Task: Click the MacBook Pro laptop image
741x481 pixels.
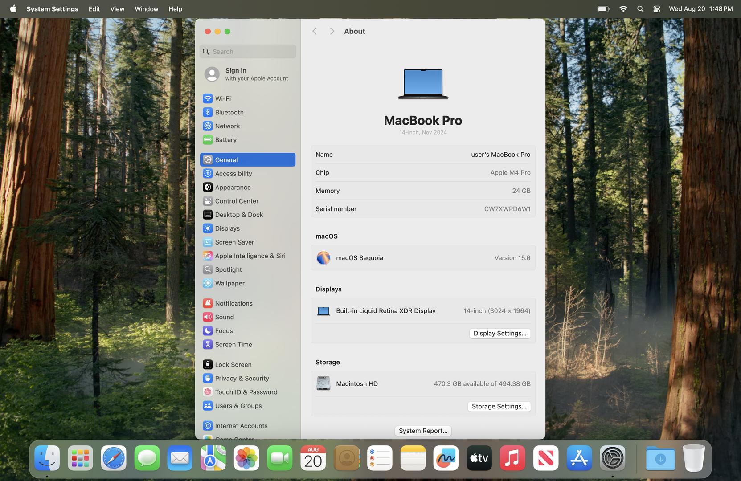Action: coord(423,84)
